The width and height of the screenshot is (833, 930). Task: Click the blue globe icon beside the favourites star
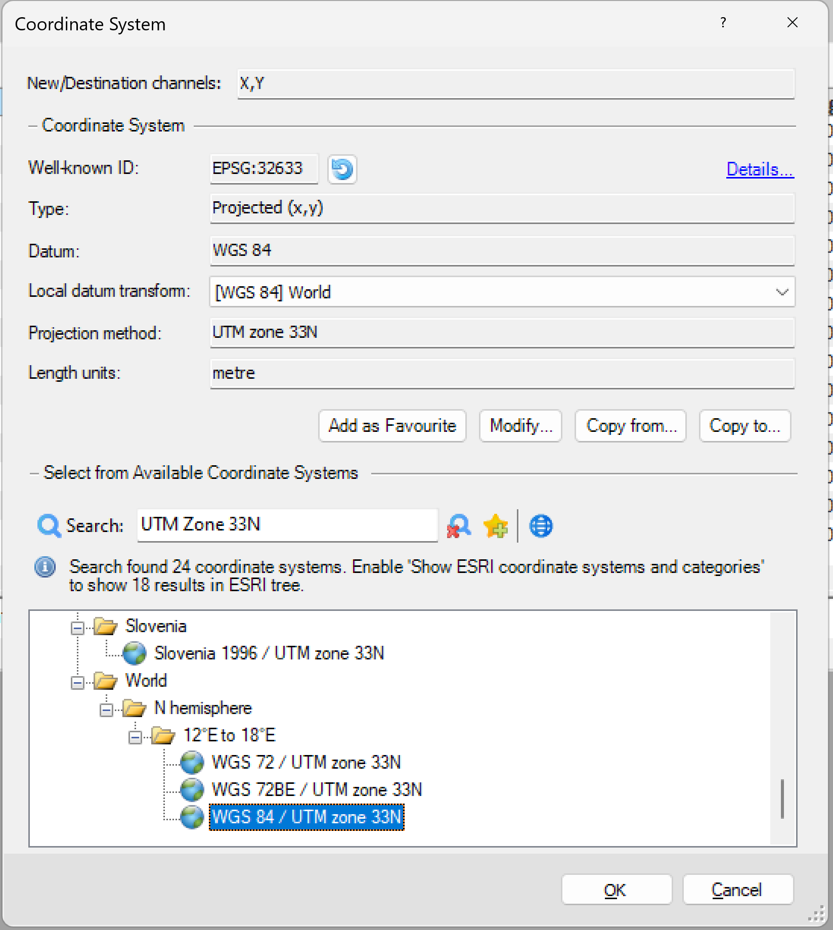tap(540, 526)
